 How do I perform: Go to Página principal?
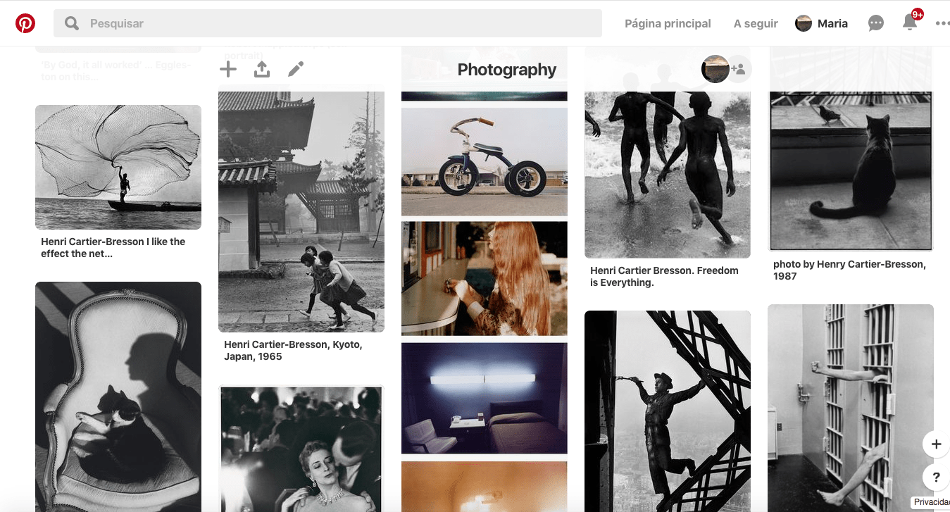pyautogui.click(x=668, y=23)
